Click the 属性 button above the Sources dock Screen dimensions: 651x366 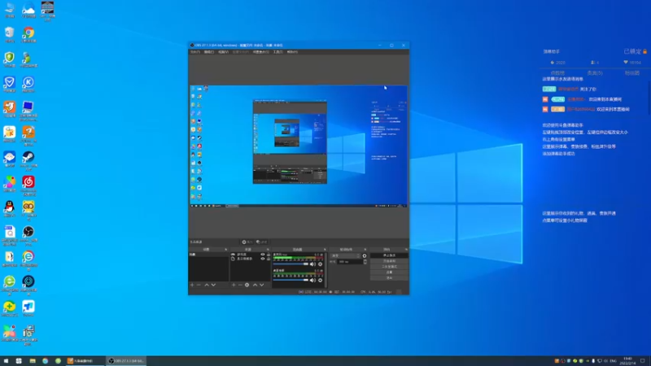tap(247, 242)
